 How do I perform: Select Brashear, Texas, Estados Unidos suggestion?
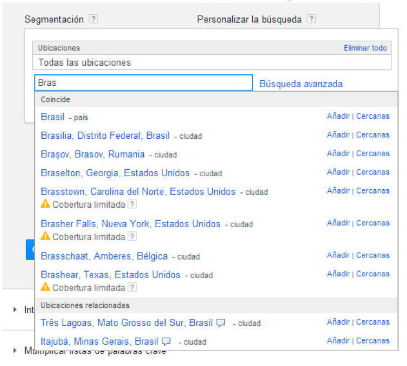click(x=110, y=274)
